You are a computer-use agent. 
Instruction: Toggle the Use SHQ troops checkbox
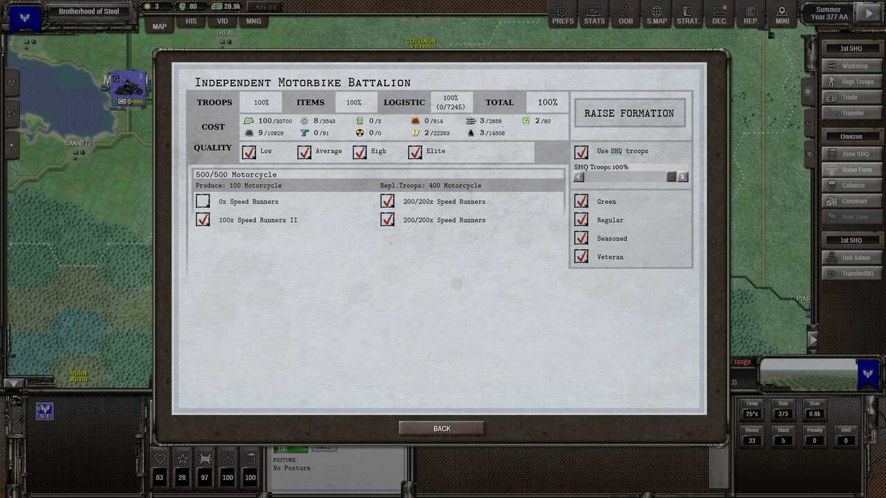pos(581,152)
